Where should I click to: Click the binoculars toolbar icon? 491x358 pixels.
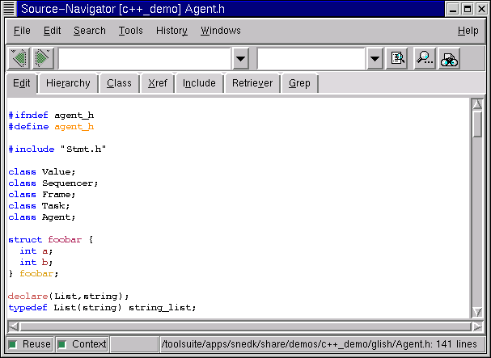point(450,58)
